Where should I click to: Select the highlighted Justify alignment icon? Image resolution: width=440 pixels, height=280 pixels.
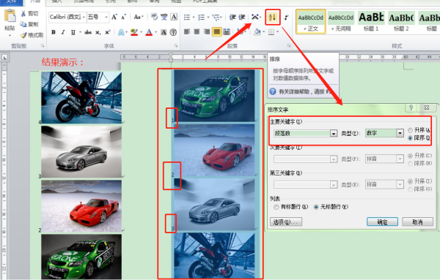tap(216, 32)
